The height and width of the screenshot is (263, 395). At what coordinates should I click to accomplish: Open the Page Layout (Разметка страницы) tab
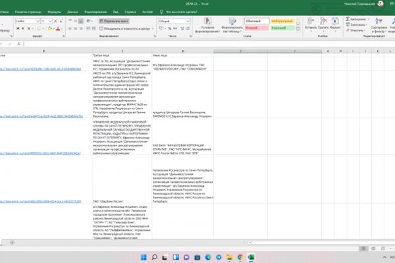[28, 12]
